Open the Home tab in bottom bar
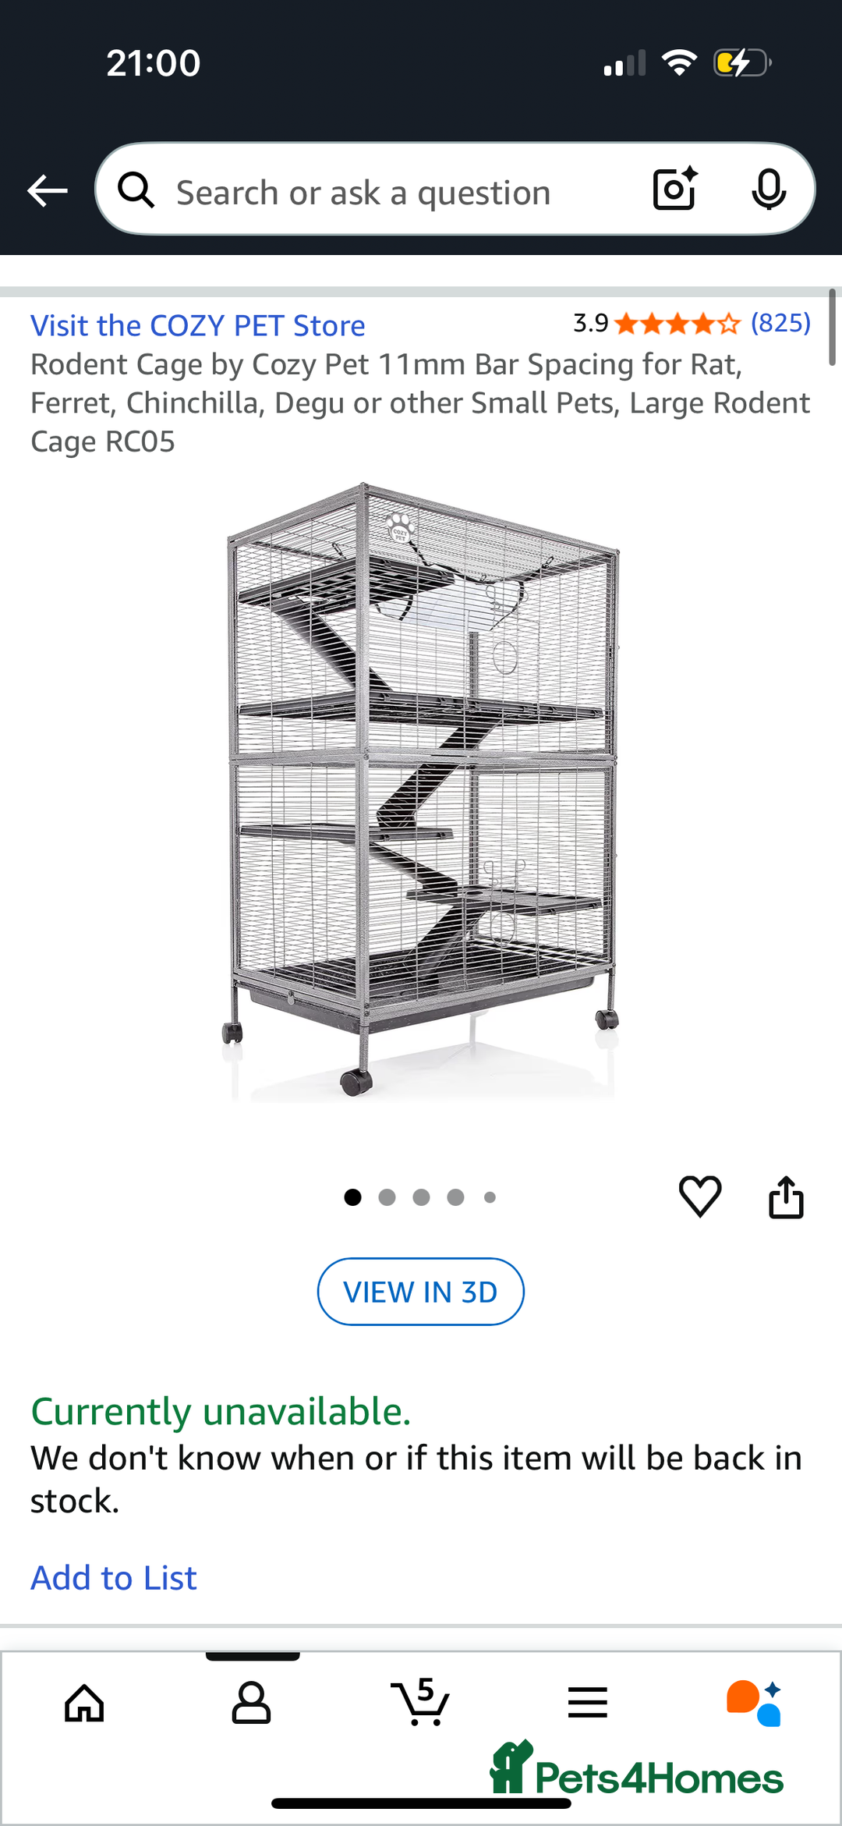This screenshot has height=1826, width=842. click(84, 1702)
